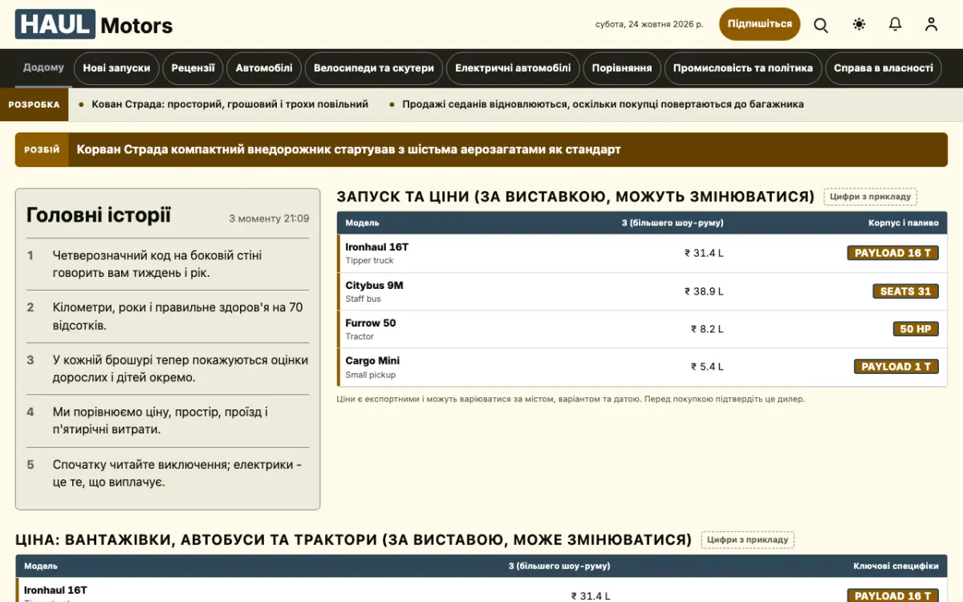This screenshot has height=602, width=963.
Task: Open the Нові запуски nav item
Action: tap(116, 68)
